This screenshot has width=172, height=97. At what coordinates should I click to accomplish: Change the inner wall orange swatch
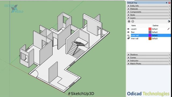(x=150, y=39)
